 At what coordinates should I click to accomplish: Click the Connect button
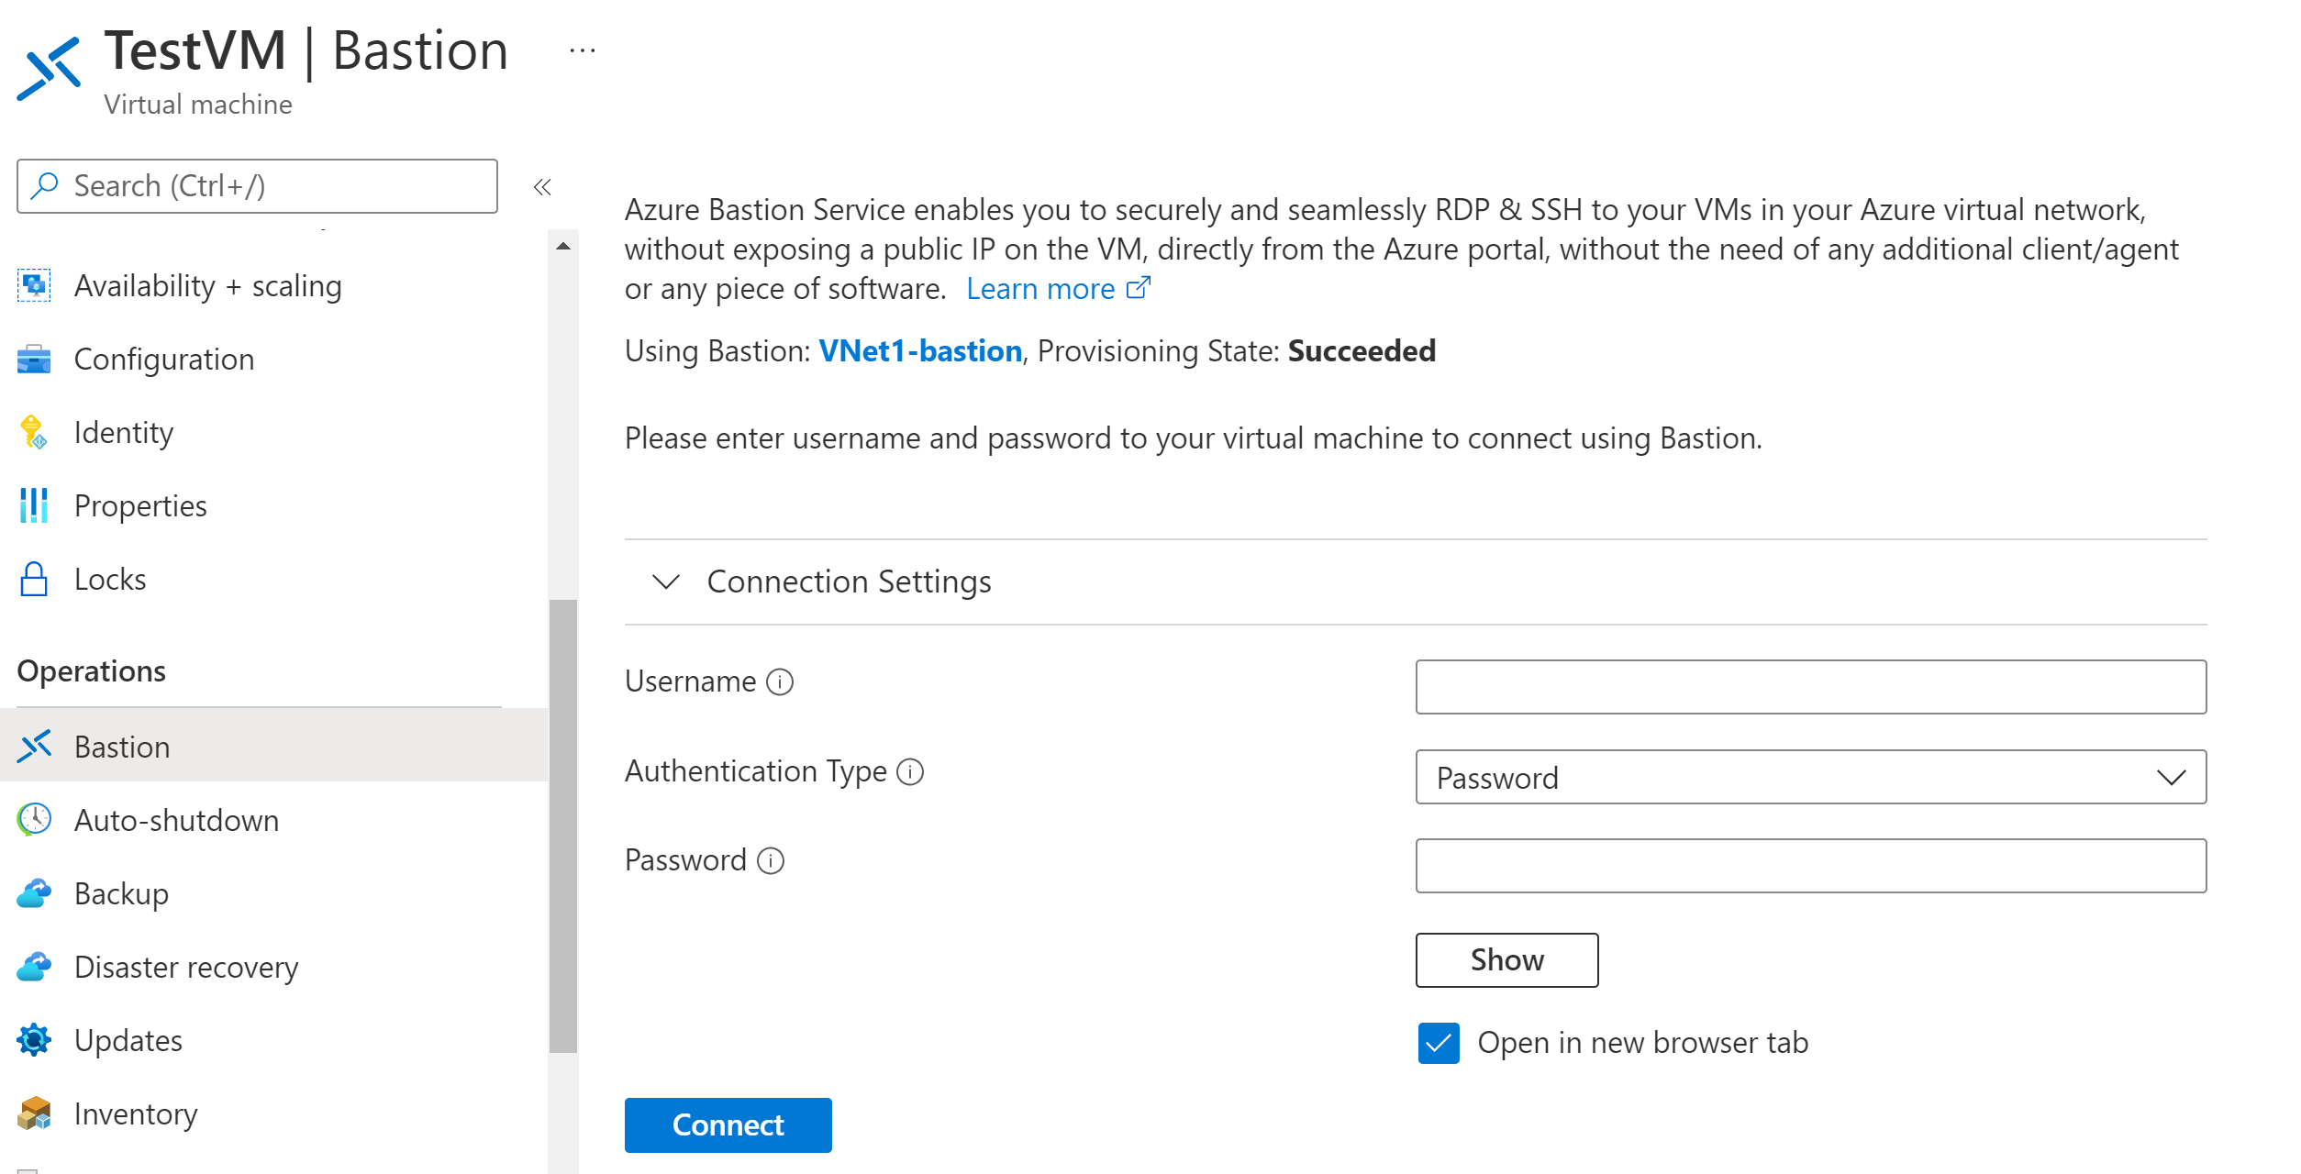(729, 1123)
